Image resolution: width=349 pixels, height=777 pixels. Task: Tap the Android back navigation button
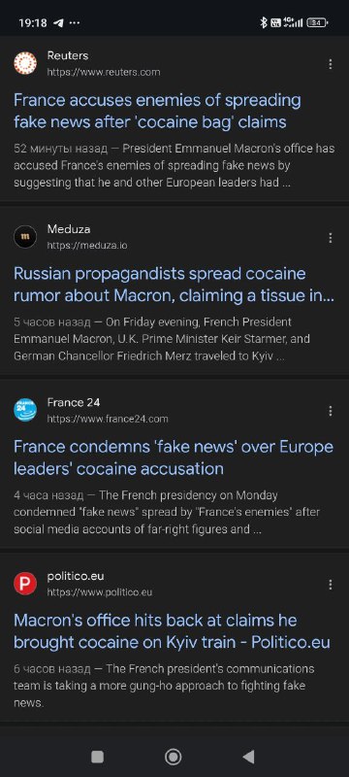pyautogui.click(x=248, y=757)
